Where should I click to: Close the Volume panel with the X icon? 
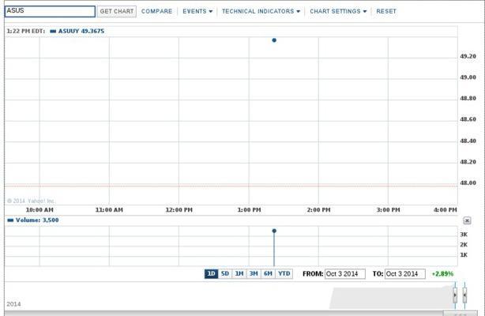467,220
